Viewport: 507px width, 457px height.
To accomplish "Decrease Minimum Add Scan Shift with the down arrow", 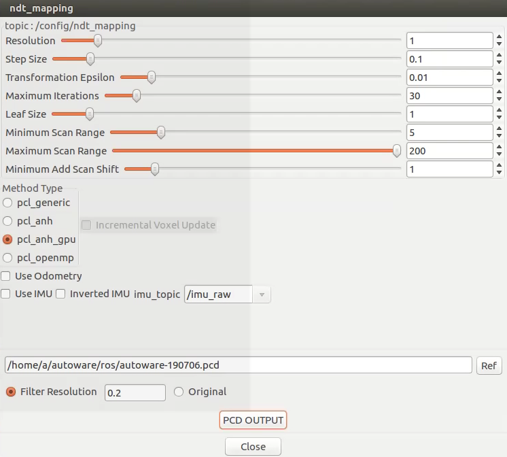I will tap(500, 173).
